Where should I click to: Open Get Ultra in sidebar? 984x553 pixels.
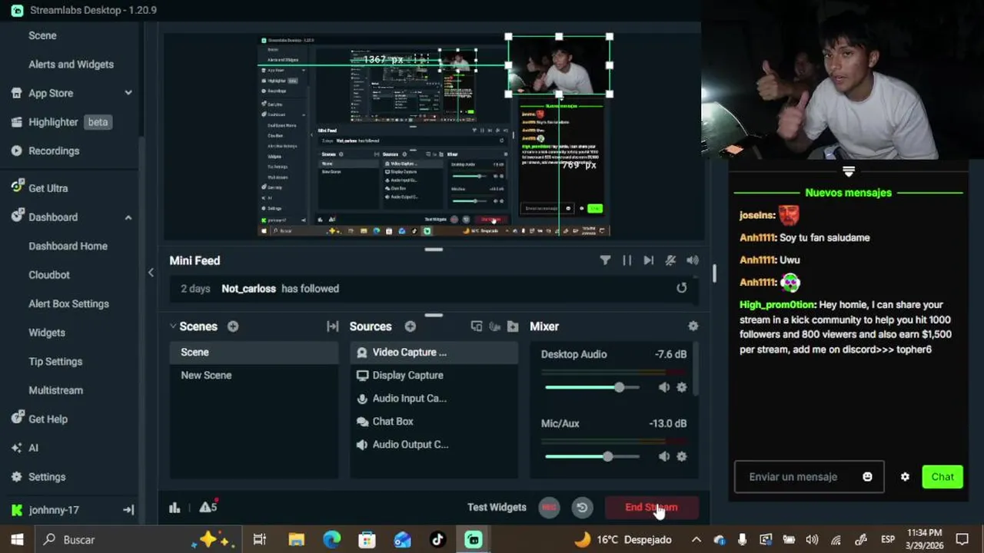point(39,188)
